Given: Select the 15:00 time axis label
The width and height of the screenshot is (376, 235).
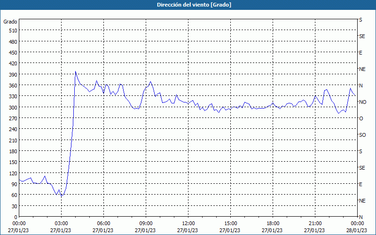Looking at the screenshot, I should (x=231, y=224).
